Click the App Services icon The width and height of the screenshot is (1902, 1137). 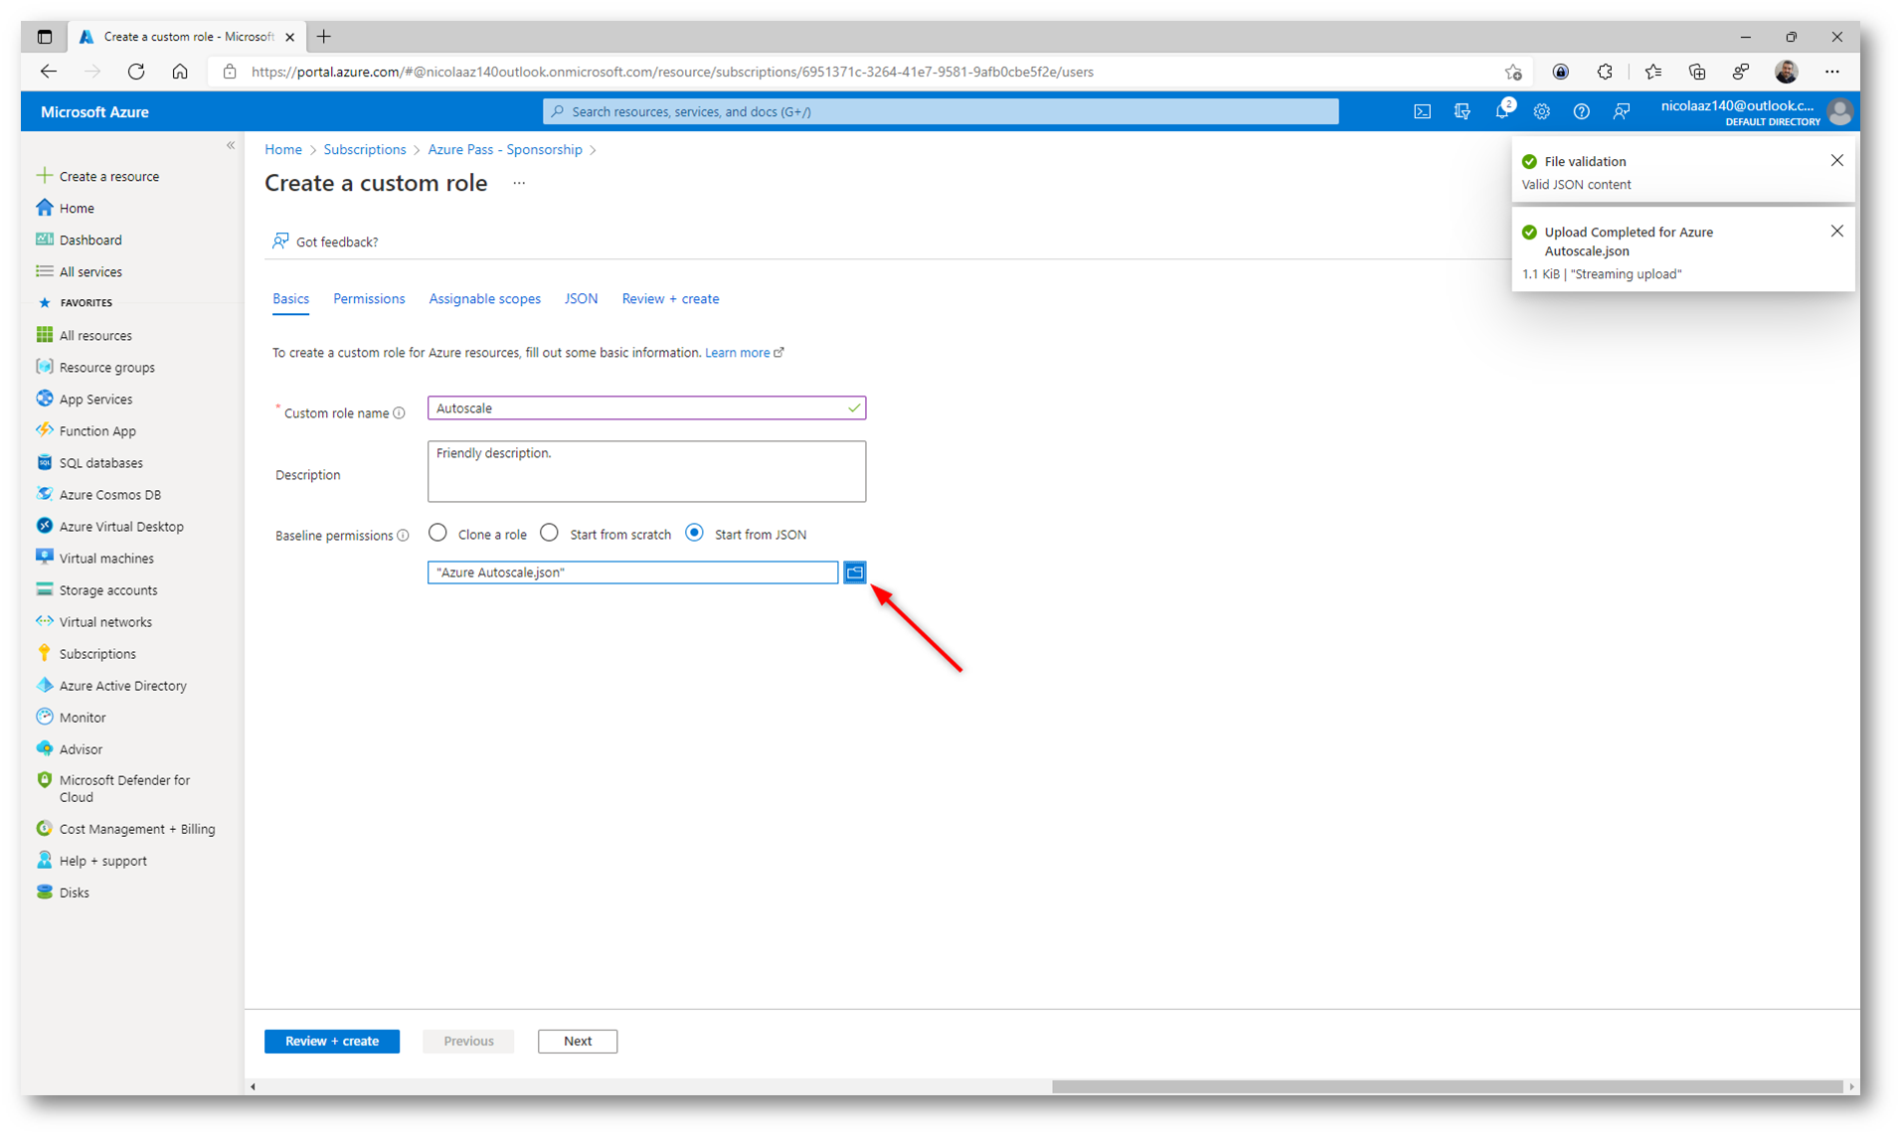tap(44, 399)
